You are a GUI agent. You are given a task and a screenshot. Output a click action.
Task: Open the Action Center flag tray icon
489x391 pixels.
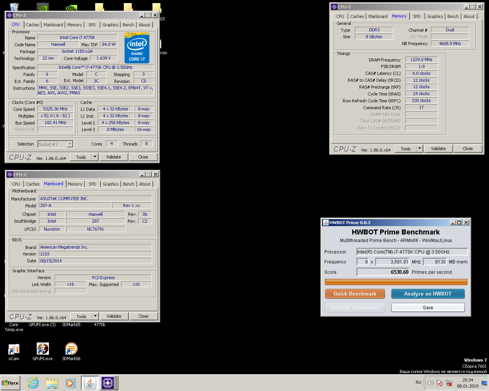pos(440,383)
